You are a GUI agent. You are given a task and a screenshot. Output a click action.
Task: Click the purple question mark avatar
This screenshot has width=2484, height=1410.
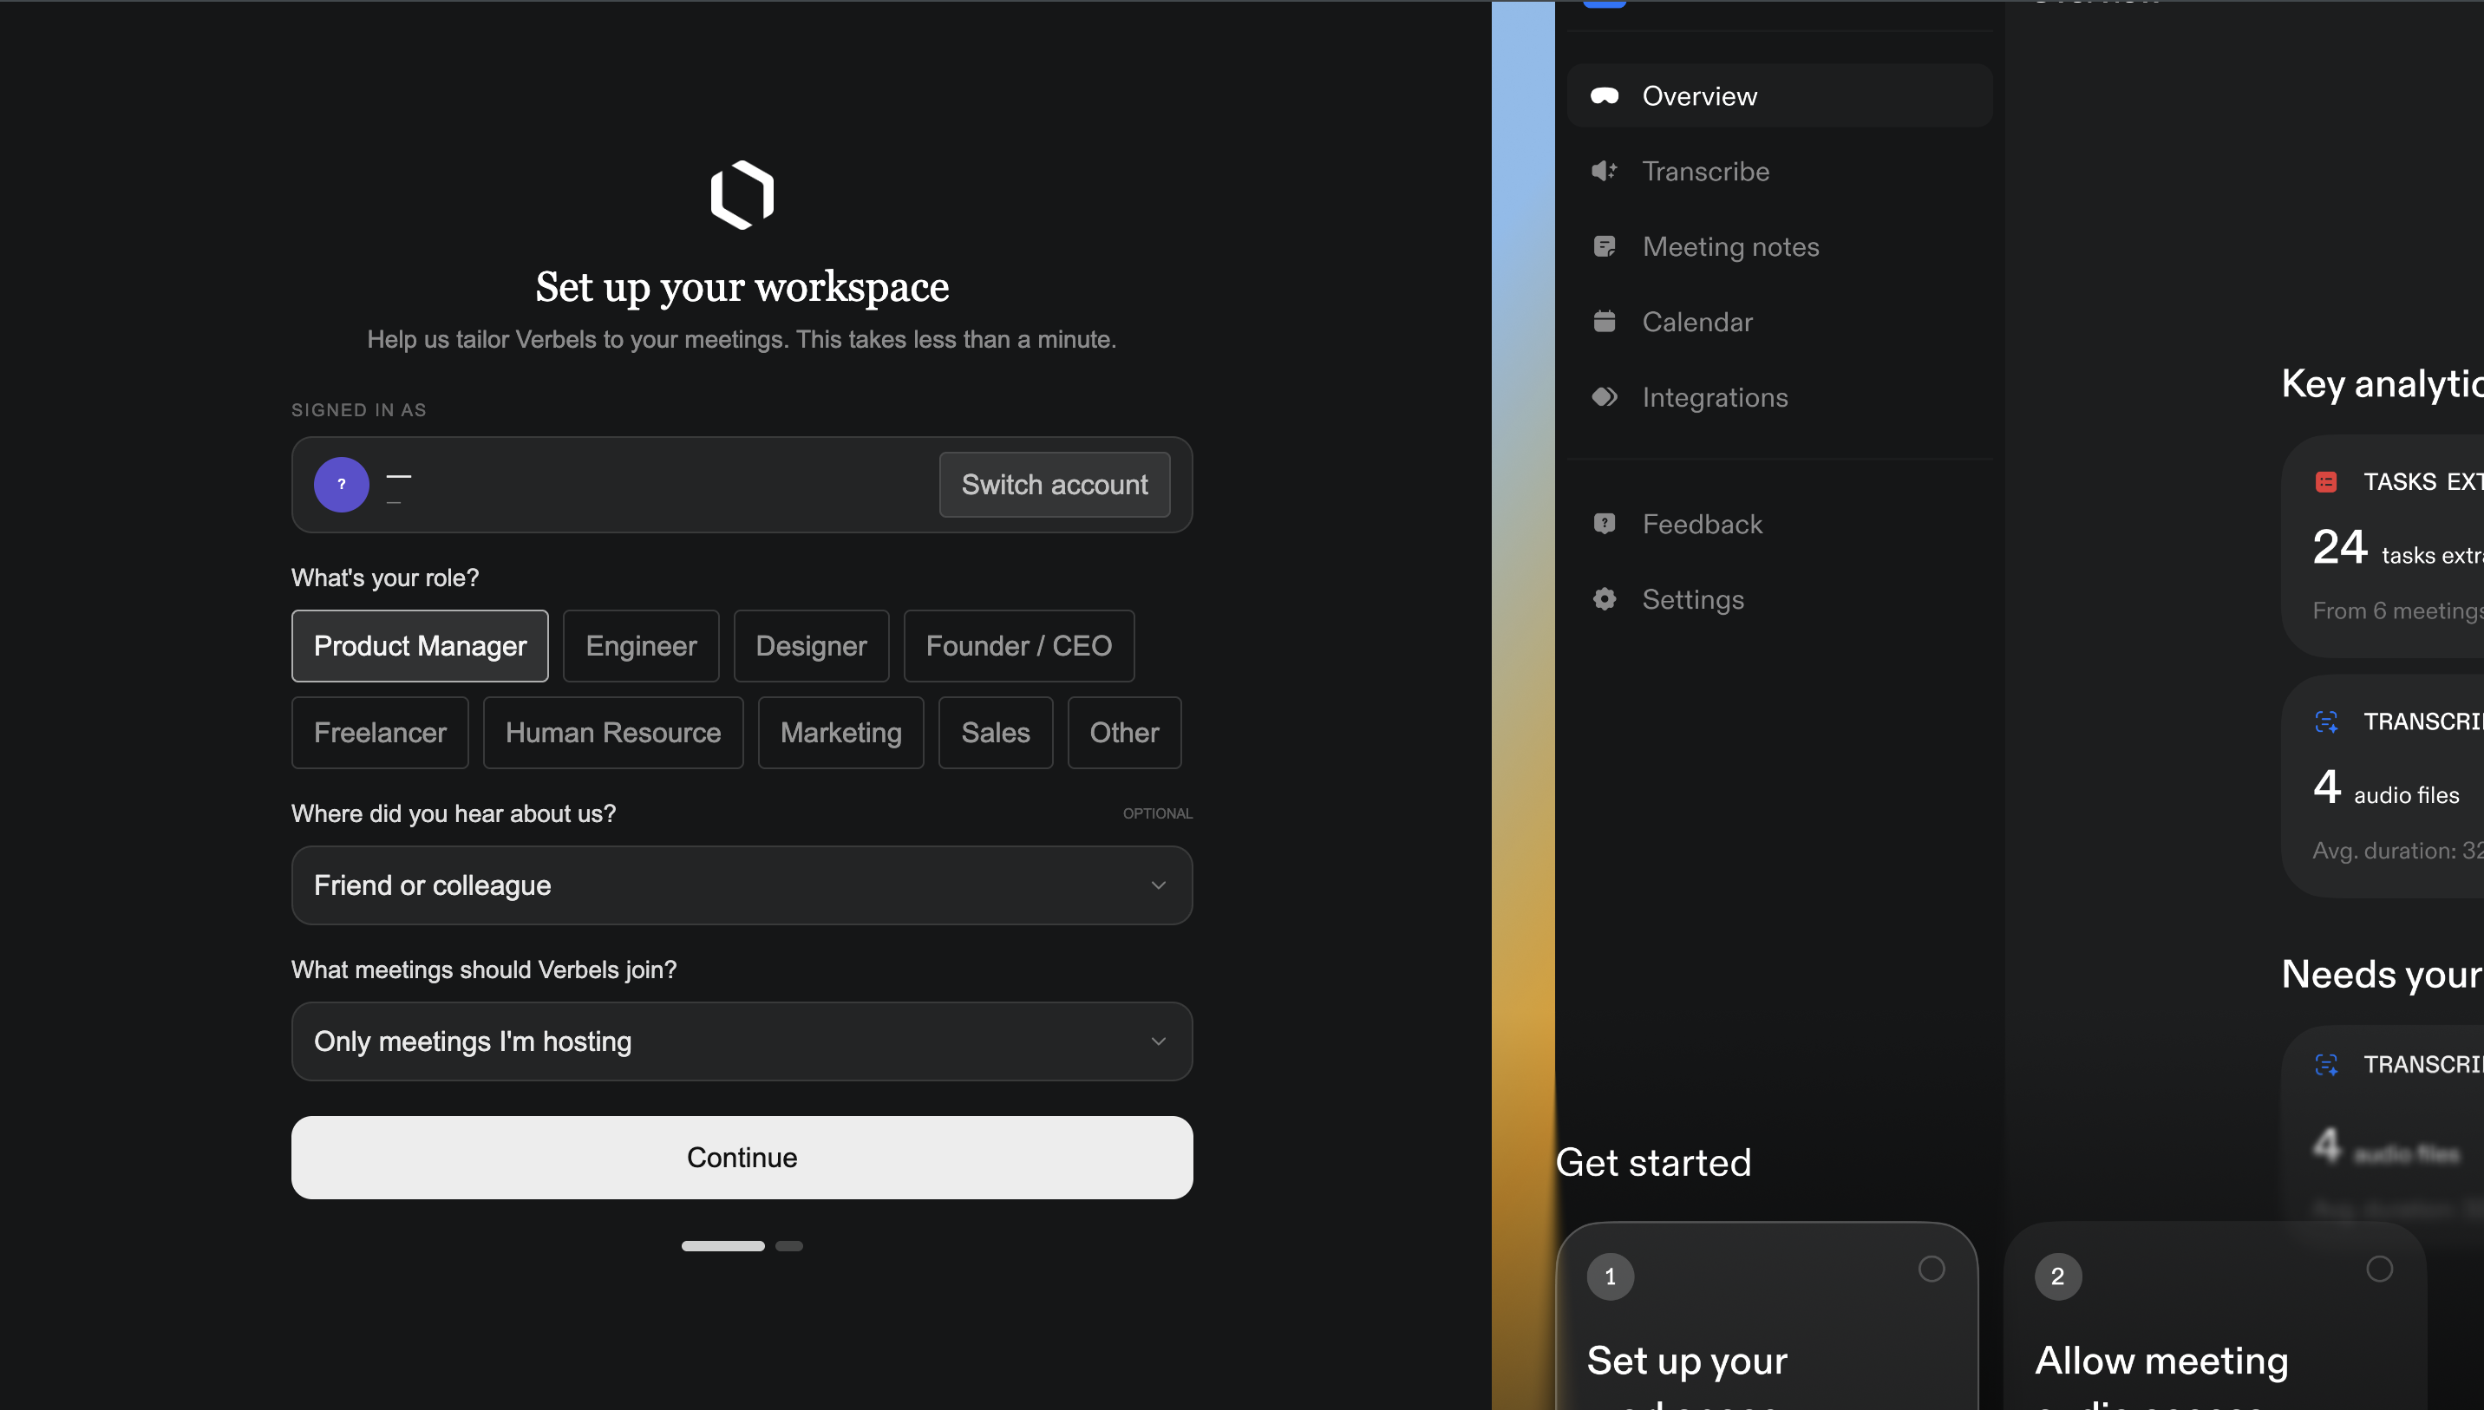tap(341, 484)
